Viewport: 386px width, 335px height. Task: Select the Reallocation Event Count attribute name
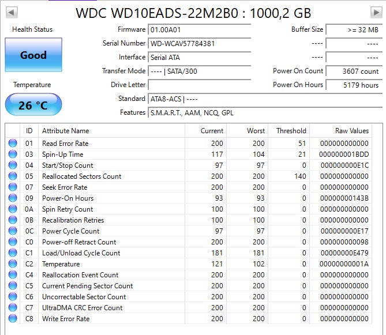coord(80,274)
